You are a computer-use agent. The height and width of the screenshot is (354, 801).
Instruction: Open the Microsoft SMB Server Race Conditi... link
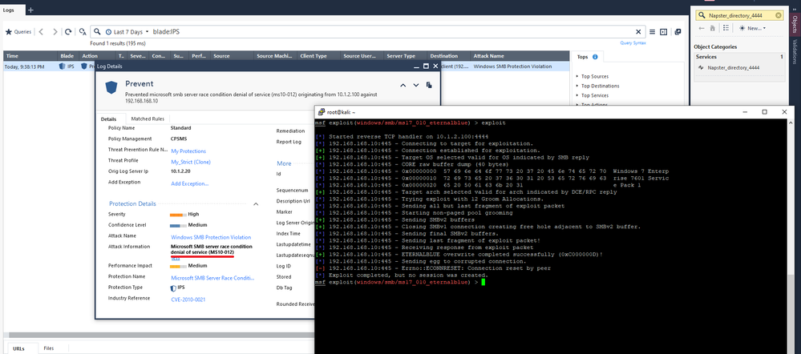coord(212,278)
